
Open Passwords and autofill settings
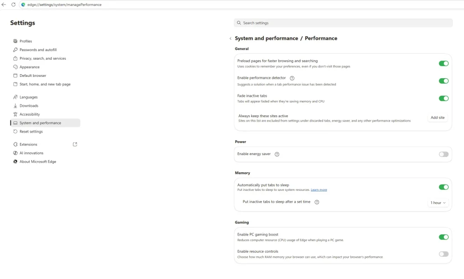tap(38, 50)
